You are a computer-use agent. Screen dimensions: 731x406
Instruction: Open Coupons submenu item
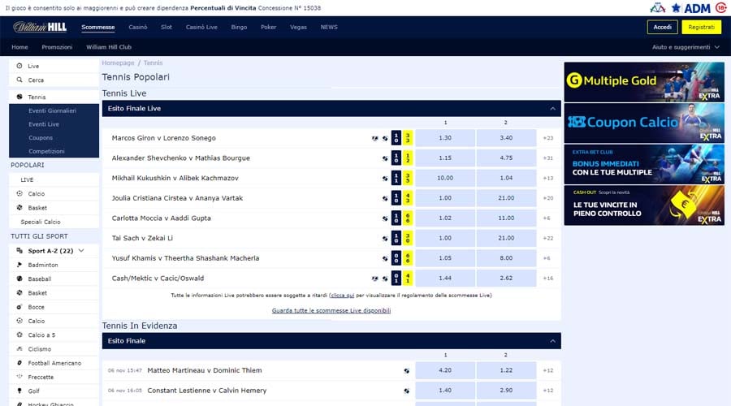click(x=41, y=137)
